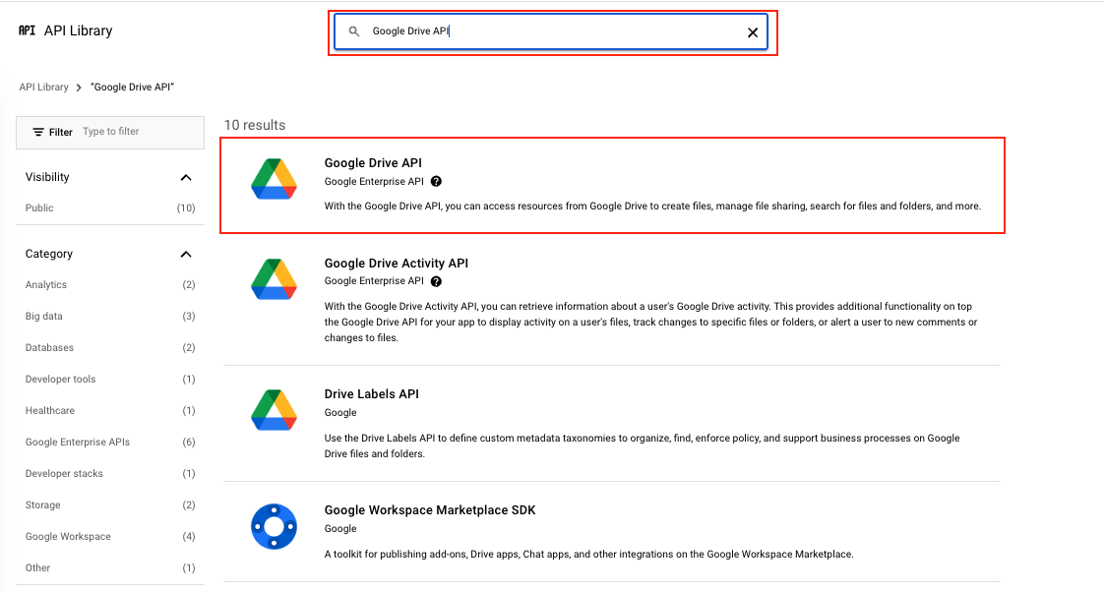Go to API Library breadcrumb link
The height and width of the screenshot is (592, 1104).
tap(43, 88)
